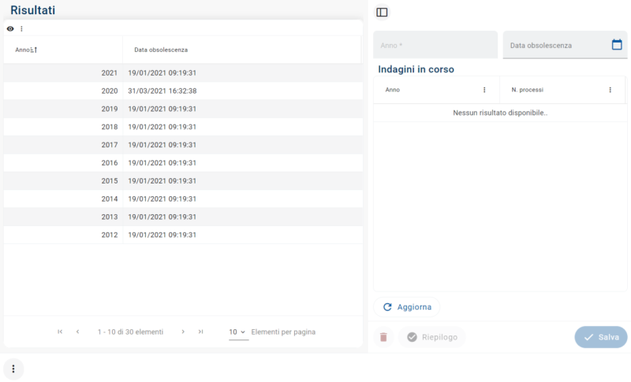
Task: Select the 2021 row in results
Action: pos(183,73)
